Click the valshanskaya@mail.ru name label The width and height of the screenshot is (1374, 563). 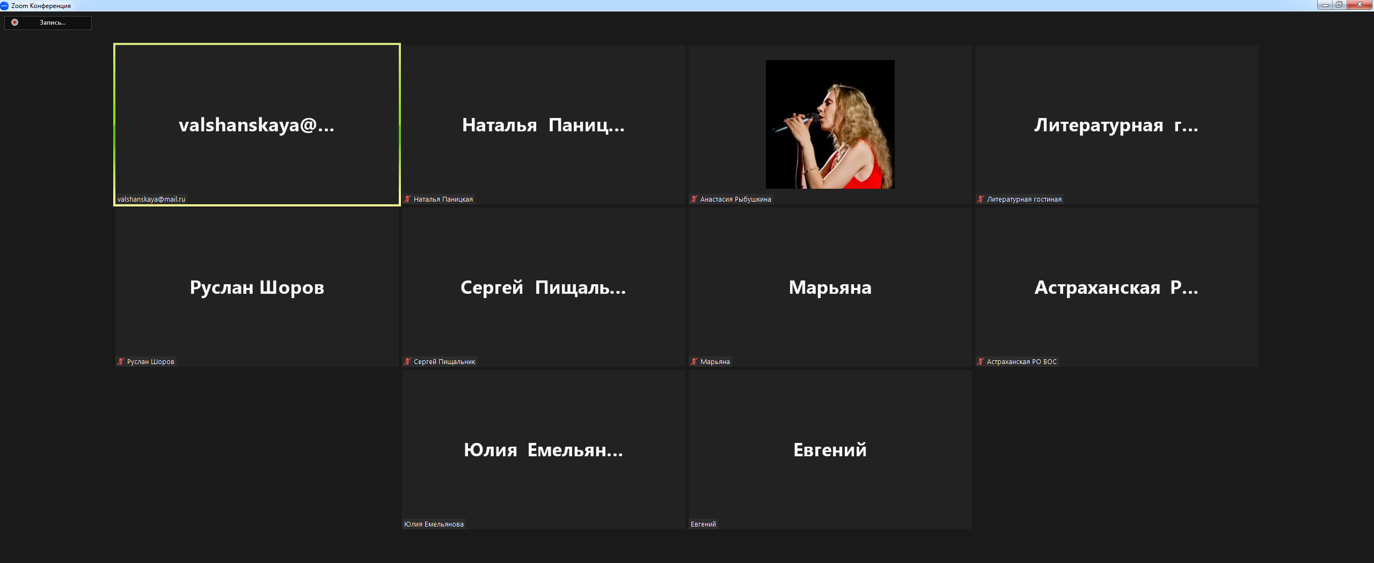pos(151,199)
